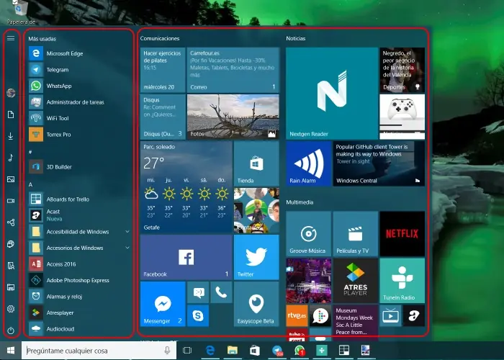Screen dimensions: 504x360
Task: Open the Contactos people tile
Action: [x=256, y=210]
